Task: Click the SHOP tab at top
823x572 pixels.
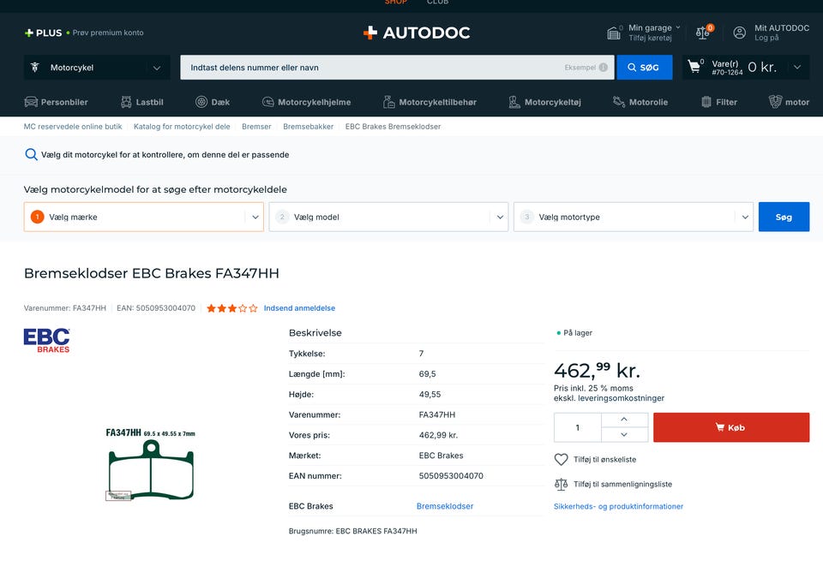Action: 396,2
